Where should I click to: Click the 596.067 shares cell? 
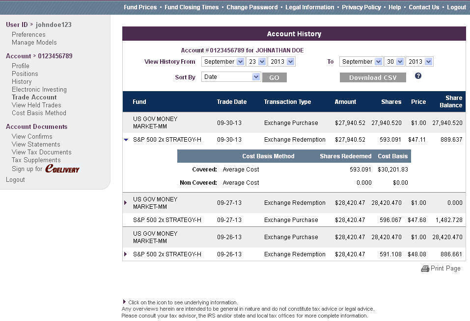pos(390,220)
